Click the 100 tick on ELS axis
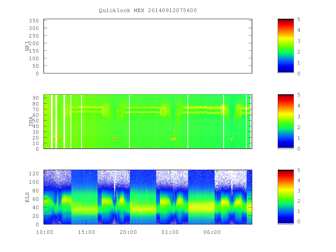 click(34, 182)
